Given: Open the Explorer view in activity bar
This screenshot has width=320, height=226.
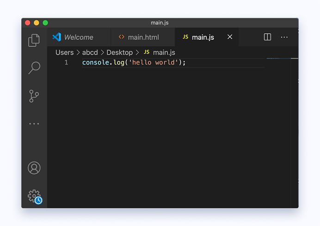Looking at the screenshot, I should pyautogui.click(x=34, y=40).
